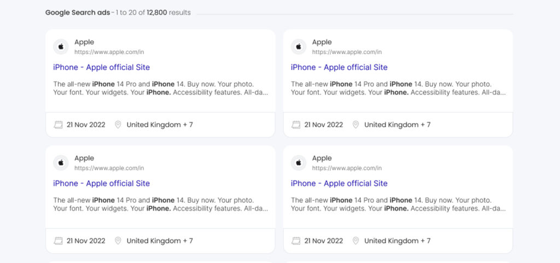
Task: Click the calendar icon in the top-left card
Action: pyautogui.click(x=58, y=125)
